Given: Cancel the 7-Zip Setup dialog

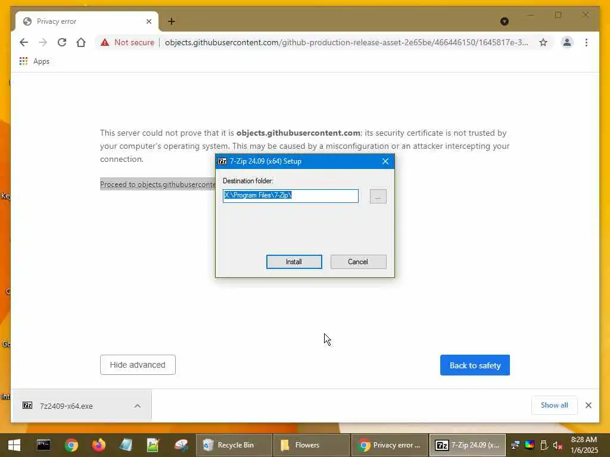Looking at the screenshot, I should [x=358, y=262].
